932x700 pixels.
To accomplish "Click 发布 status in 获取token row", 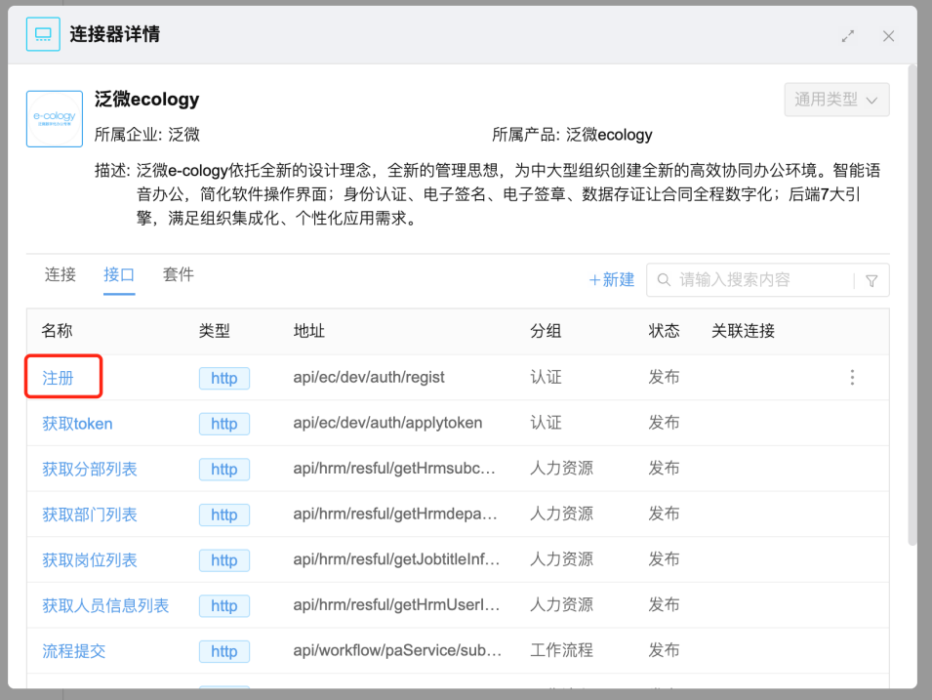I will [x=664, y=423].
